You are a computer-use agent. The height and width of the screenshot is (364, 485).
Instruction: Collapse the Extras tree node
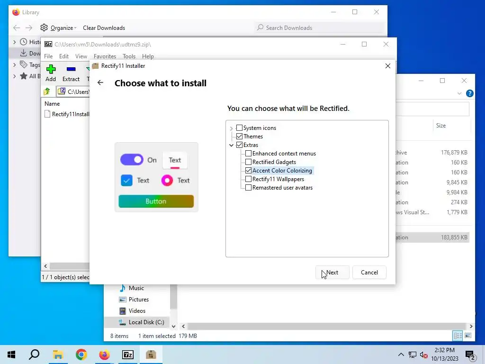(x=231, y=145)
